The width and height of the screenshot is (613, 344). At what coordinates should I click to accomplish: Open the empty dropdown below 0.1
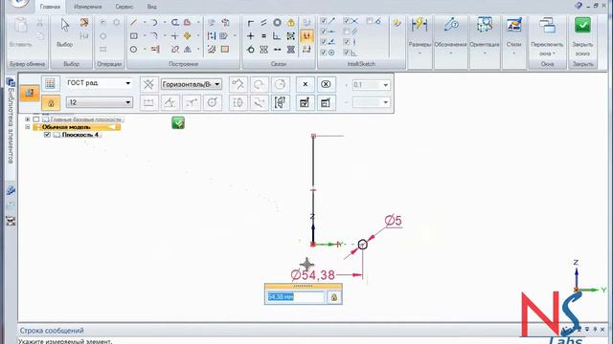point(385,102)
